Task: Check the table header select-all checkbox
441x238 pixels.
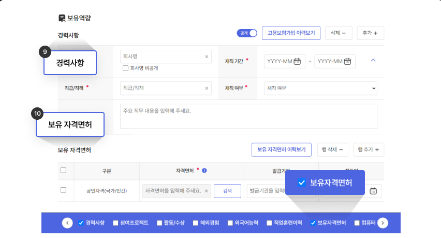Action: [x=63, y=170]
